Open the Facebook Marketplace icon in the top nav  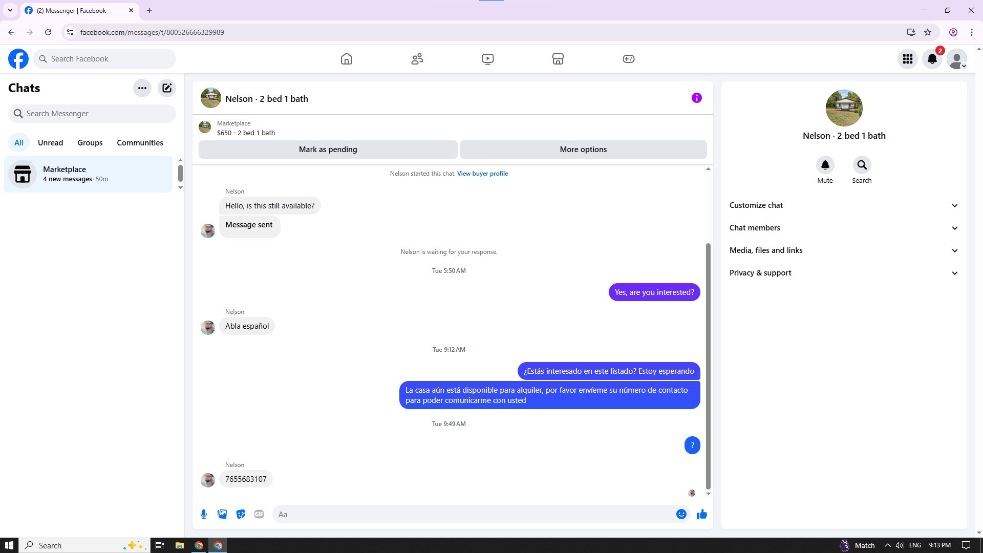558,59
